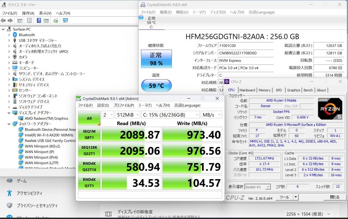Click the Back arrow in Device Manager toolbar
The width and height of the screenshot is (348, 219).
3,20
